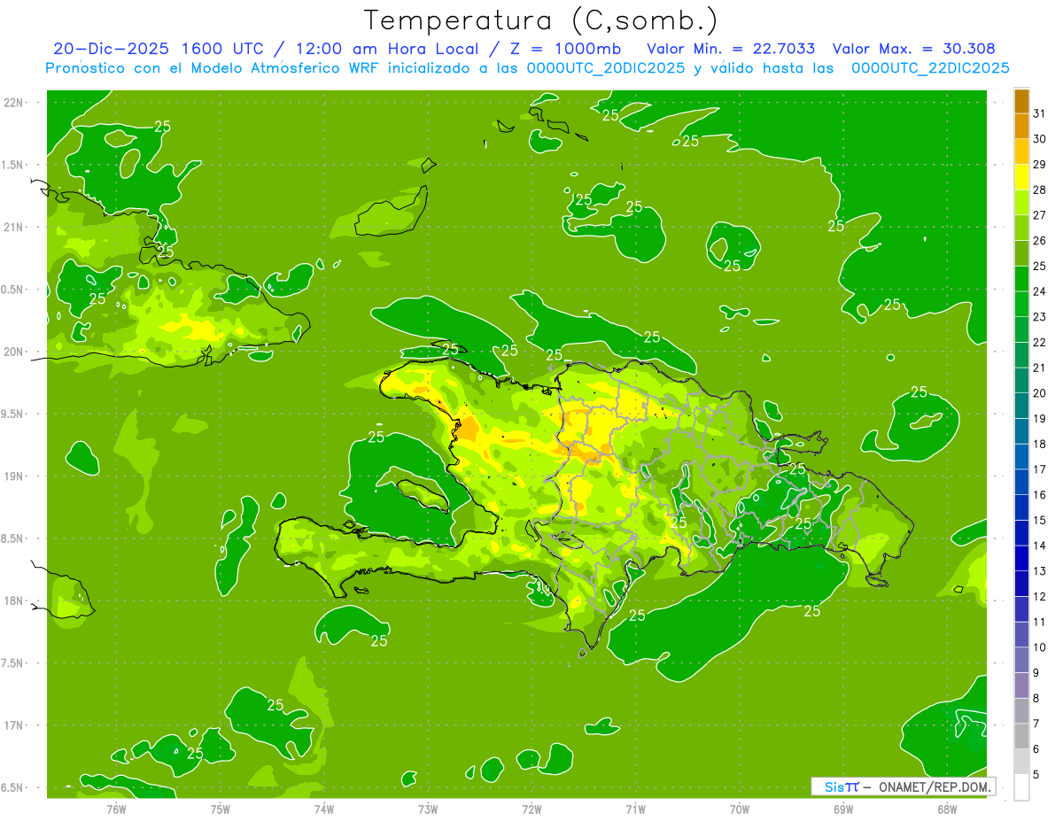1063x821 pixels.
Task: Click the '74W' longitude axis label
Action: coord(324,809)
